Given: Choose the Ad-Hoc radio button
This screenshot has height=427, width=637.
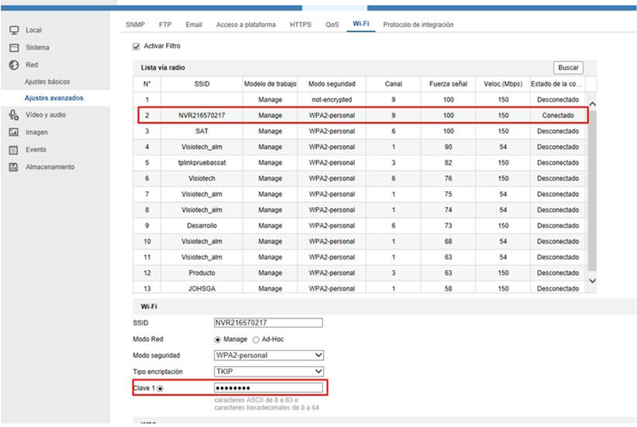Looking at the screenshot, I should [256, 340].
